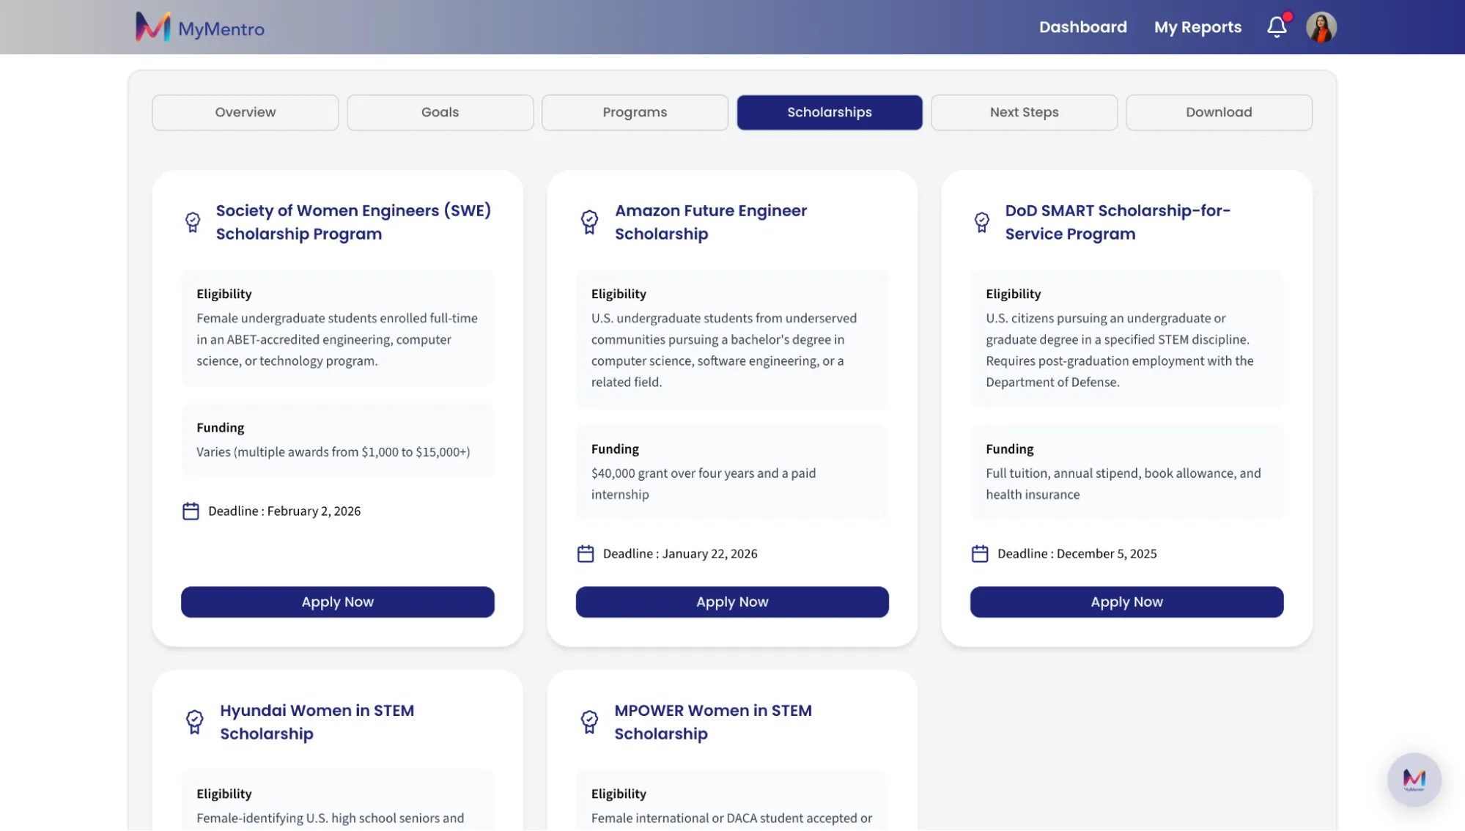Open the MyMentro chat assistant bubble
The width and height of the screenshot is (1465, 831).
[x=1414, y=779]
